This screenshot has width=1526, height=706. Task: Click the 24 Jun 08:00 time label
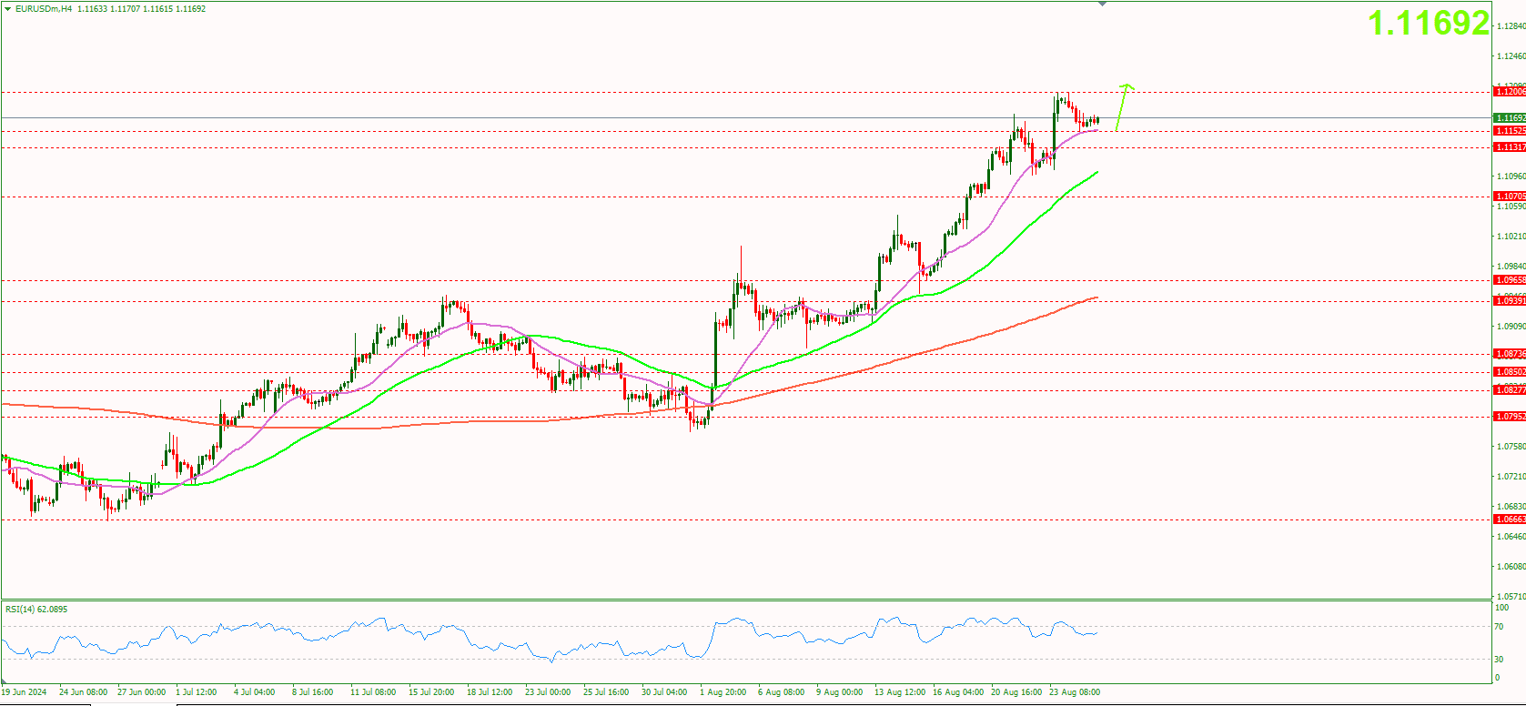tap(83, 692)
